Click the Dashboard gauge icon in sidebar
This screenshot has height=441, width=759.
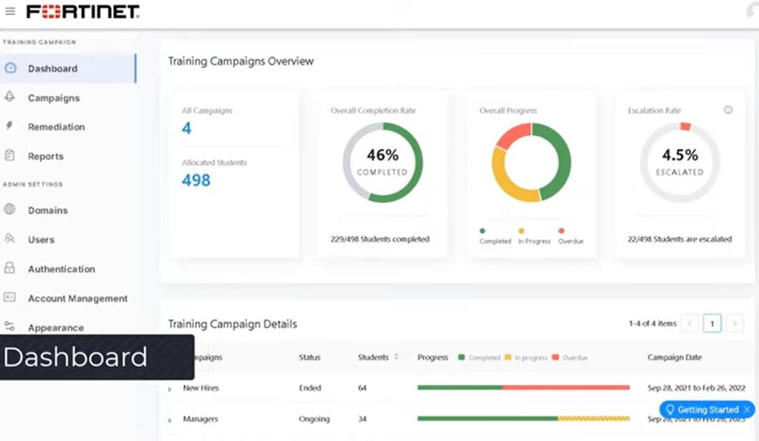pos(10,67)
